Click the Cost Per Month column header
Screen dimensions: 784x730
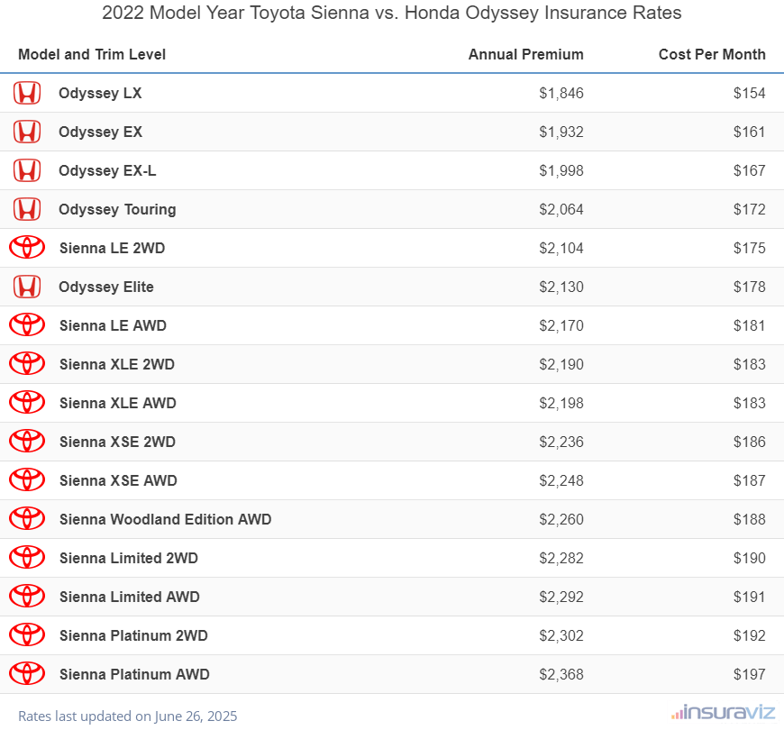click(712, 54)
